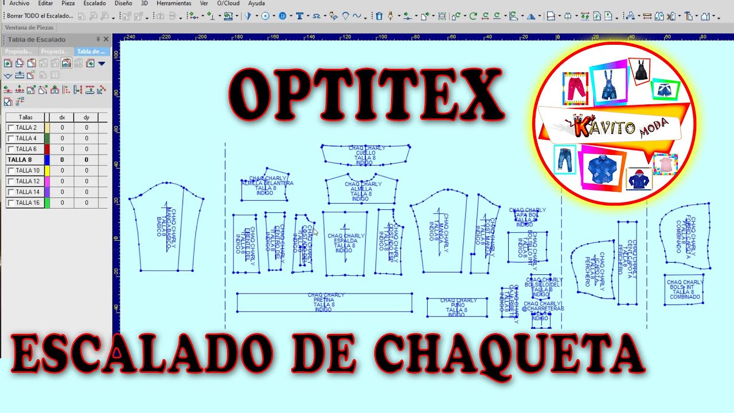Click the mirror flip triangle icon
The width and height of the screenshot is (734, 413).
pos(531,16)
